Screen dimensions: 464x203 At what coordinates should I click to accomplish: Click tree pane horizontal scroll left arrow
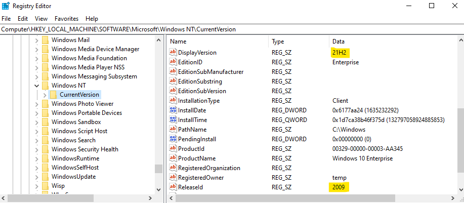pyautogui.click(x=4, y=198)
